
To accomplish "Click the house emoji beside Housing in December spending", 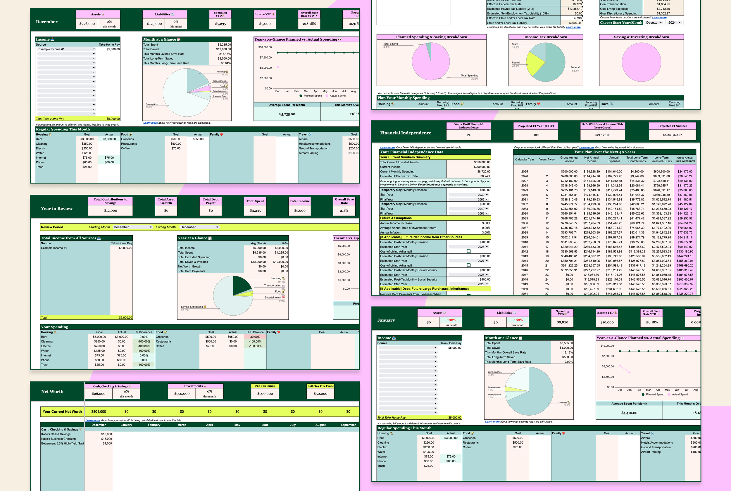I will (50, 135).
